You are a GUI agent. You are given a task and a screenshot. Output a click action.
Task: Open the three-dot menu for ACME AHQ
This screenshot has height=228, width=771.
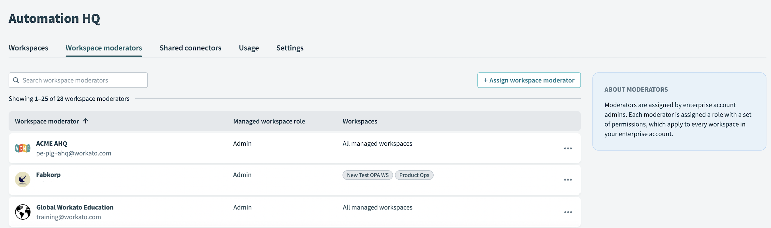tap(567, 148)
